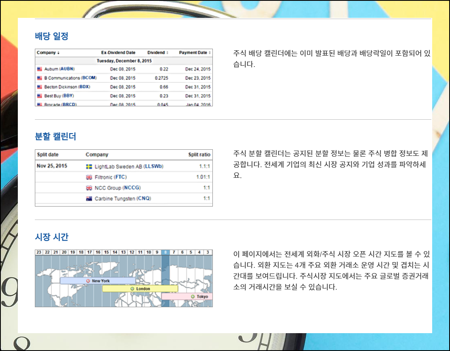Click the split calendar table thumbnail
450x351 pixels.
click(x=124, y=178)
